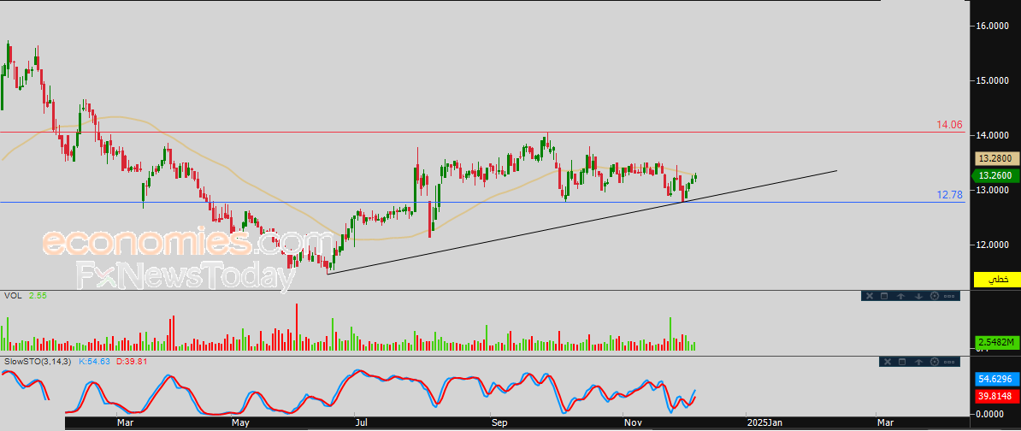Move the VOL panel up

[x=900, y=296]
